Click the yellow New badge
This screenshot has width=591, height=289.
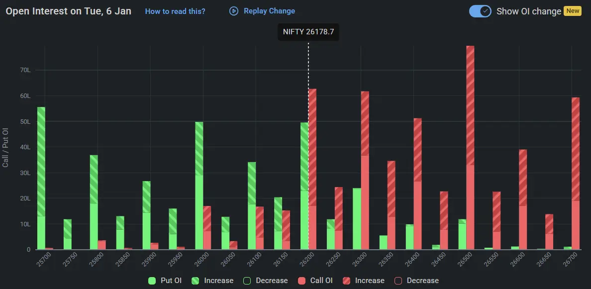572,10
